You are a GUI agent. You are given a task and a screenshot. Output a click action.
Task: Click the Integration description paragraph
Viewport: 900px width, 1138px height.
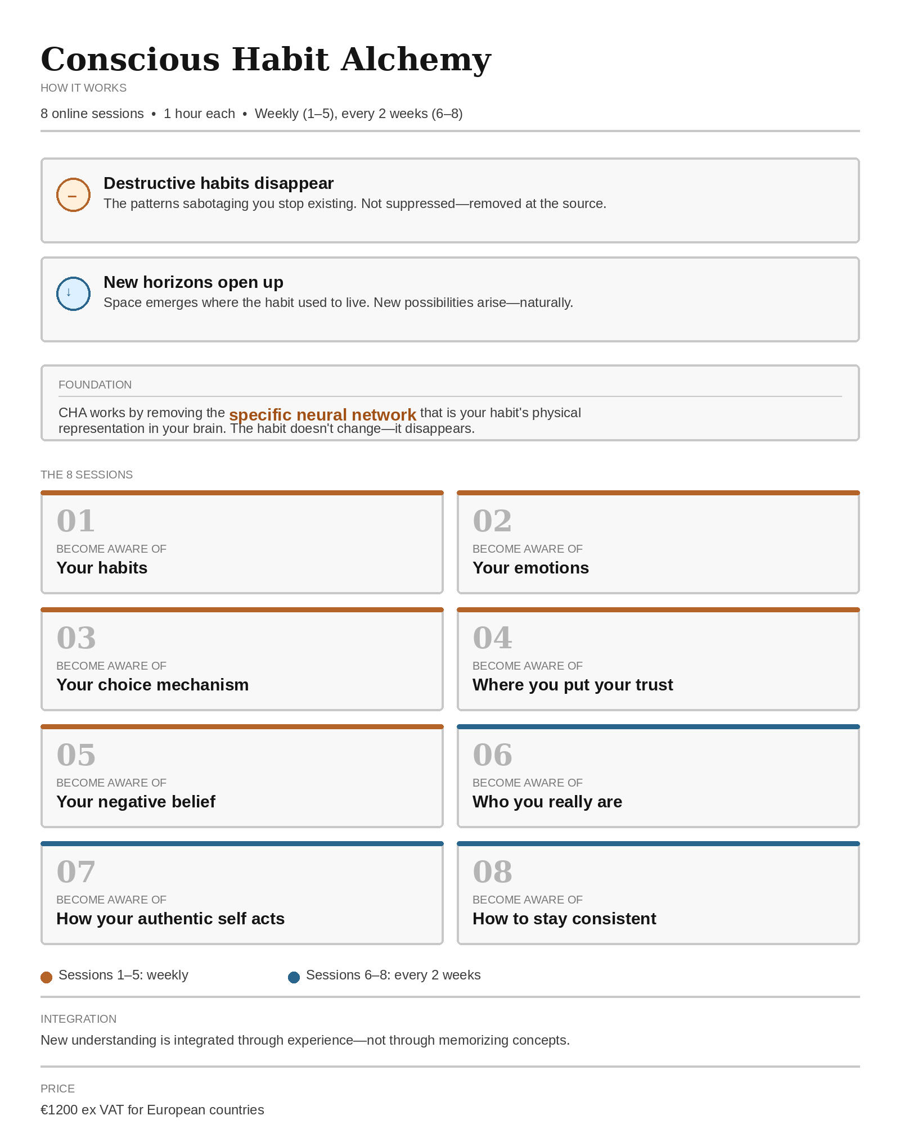pyautogui.click(x=305, y=1040)
